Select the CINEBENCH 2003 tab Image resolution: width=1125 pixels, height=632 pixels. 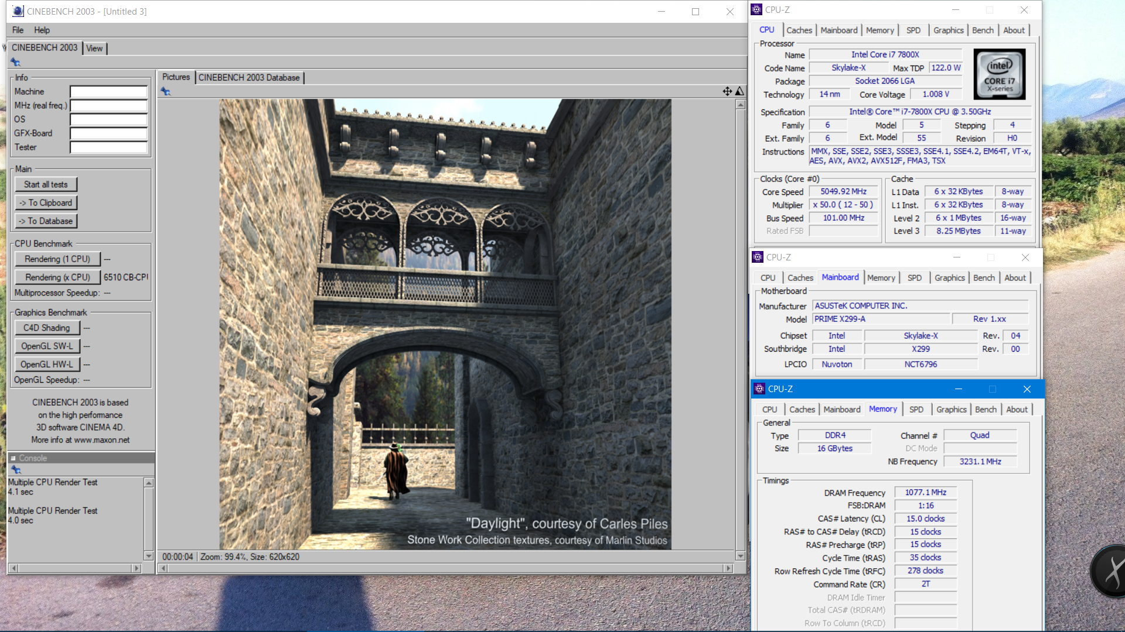pyautogui.click(x=45, y=47)
